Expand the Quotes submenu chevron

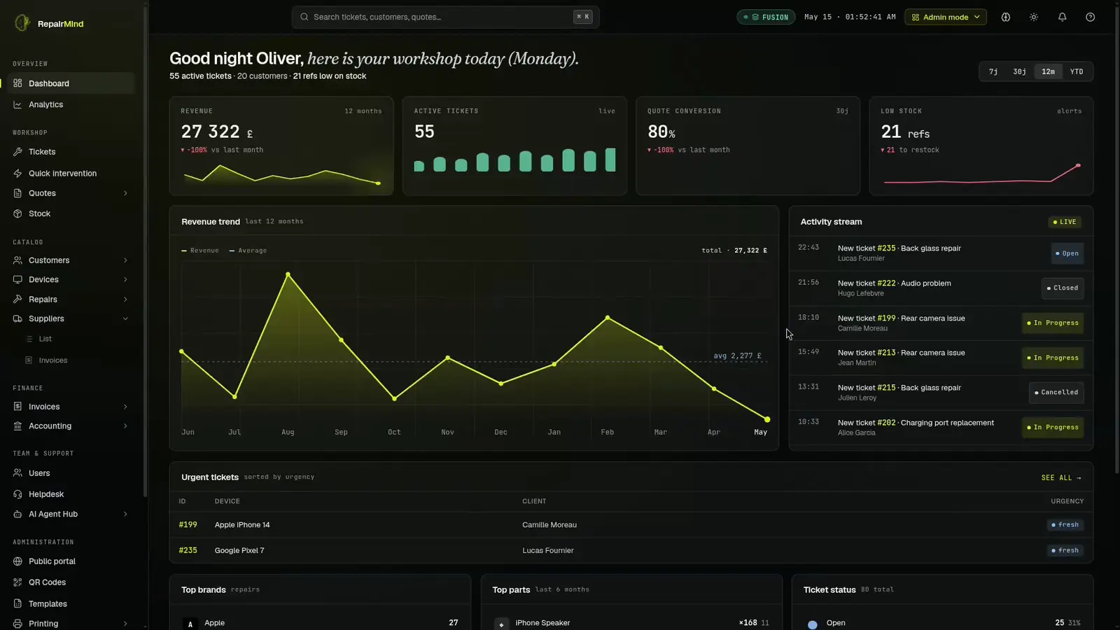click(x=125, y=193)
